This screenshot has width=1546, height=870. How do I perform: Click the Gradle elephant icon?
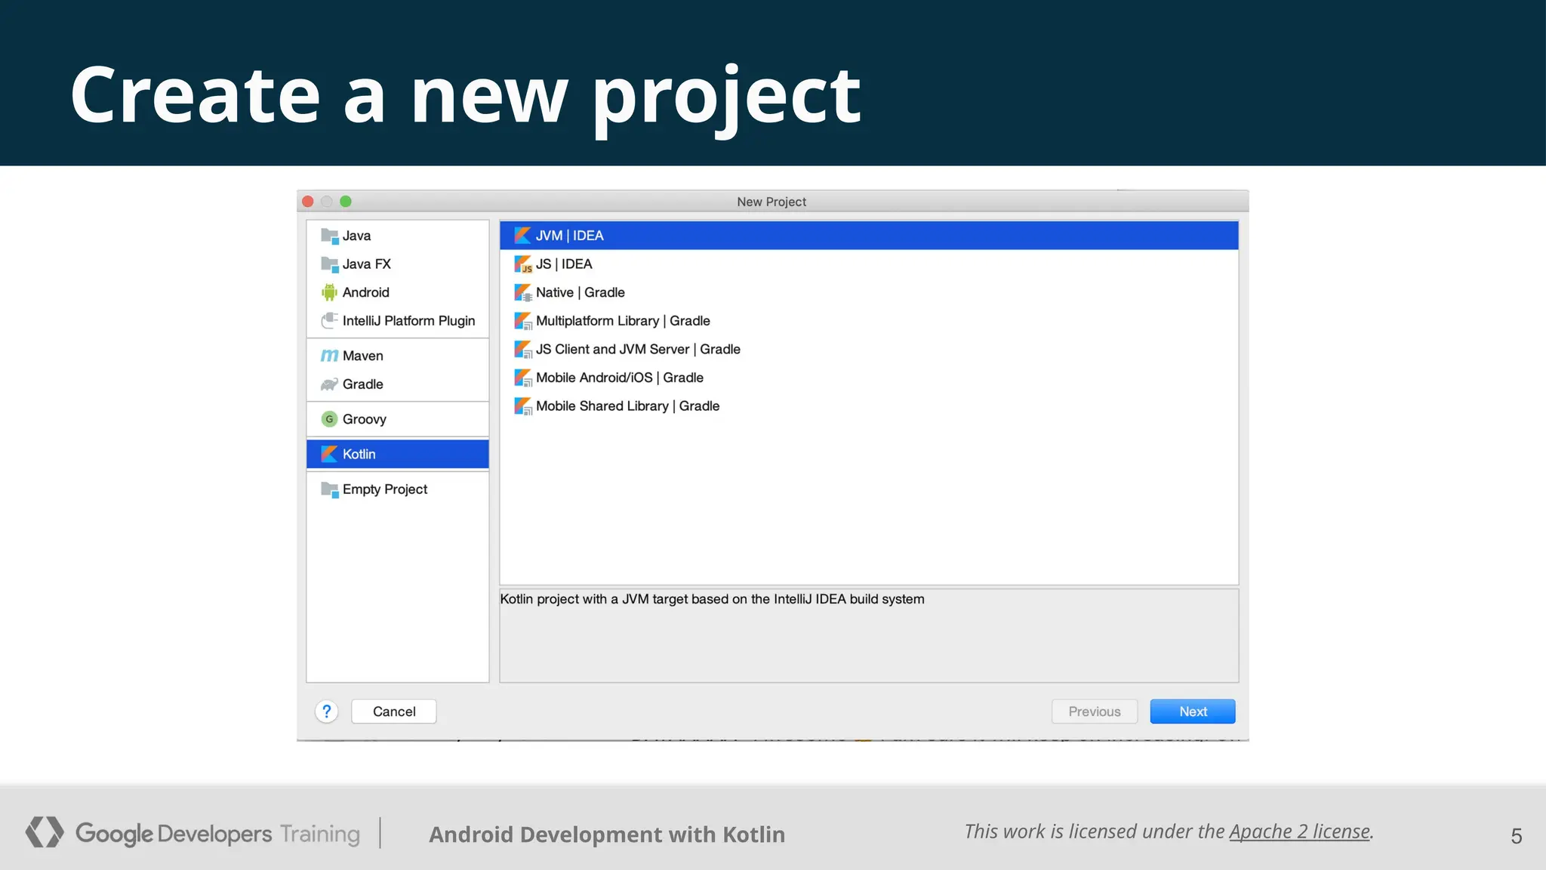[x=329, y=384]
